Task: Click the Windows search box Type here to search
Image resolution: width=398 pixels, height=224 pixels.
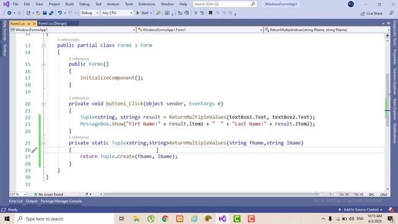Action: tap(65, 218)
